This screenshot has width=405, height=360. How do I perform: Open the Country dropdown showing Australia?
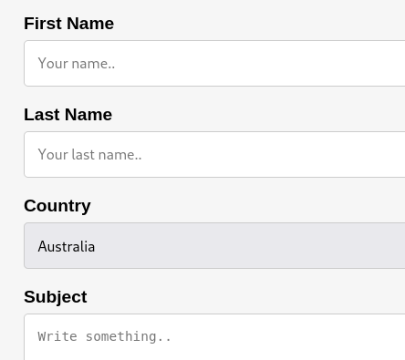coord(214,245)
